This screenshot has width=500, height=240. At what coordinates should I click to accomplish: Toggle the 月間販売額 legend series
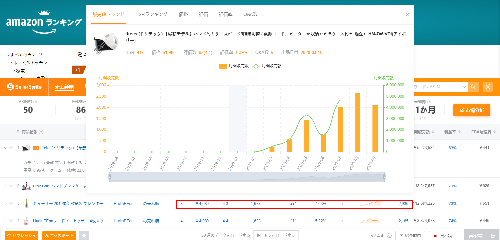tap(267, 66)
